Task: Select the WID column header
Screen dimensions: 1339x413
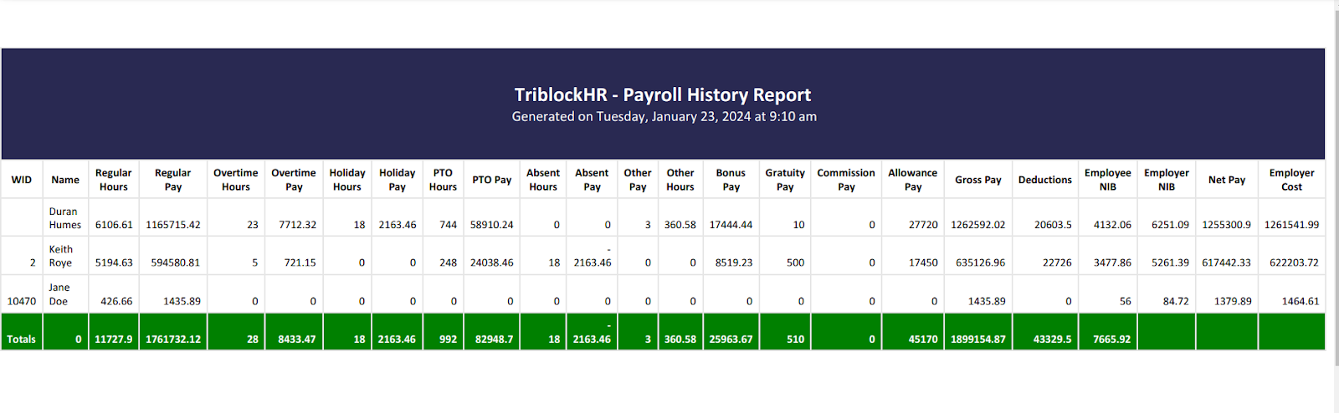Action: click(x=22, y=180)
